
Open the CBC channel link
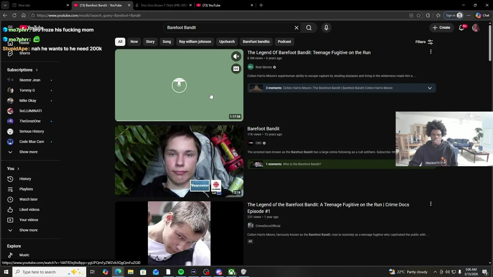[x=258, y=143]
